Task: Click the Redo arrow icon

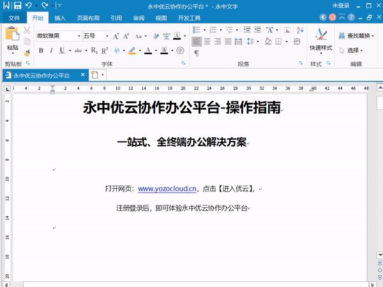Action: pos(45,5)
